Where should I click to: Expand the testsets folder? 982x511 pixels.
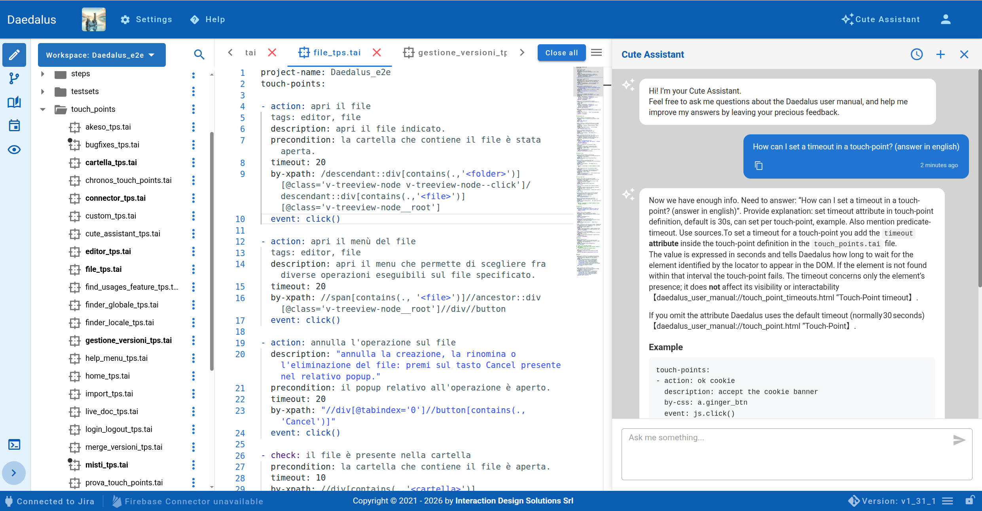(x=43, y=92)
